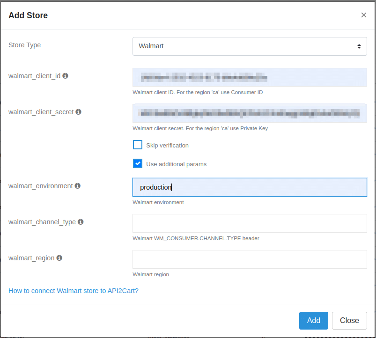376x338 pixels.
Task: Click the info icon beside walmart_client_secret
Action: [x=78, y=112]
